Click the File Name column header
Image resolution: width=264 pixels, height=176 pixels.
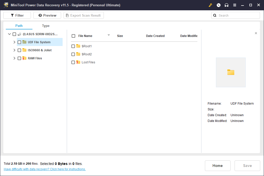click(85, 36)
